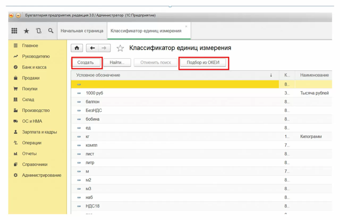
Task: Click the 1C application logo icon
Action: pos(11,15)
